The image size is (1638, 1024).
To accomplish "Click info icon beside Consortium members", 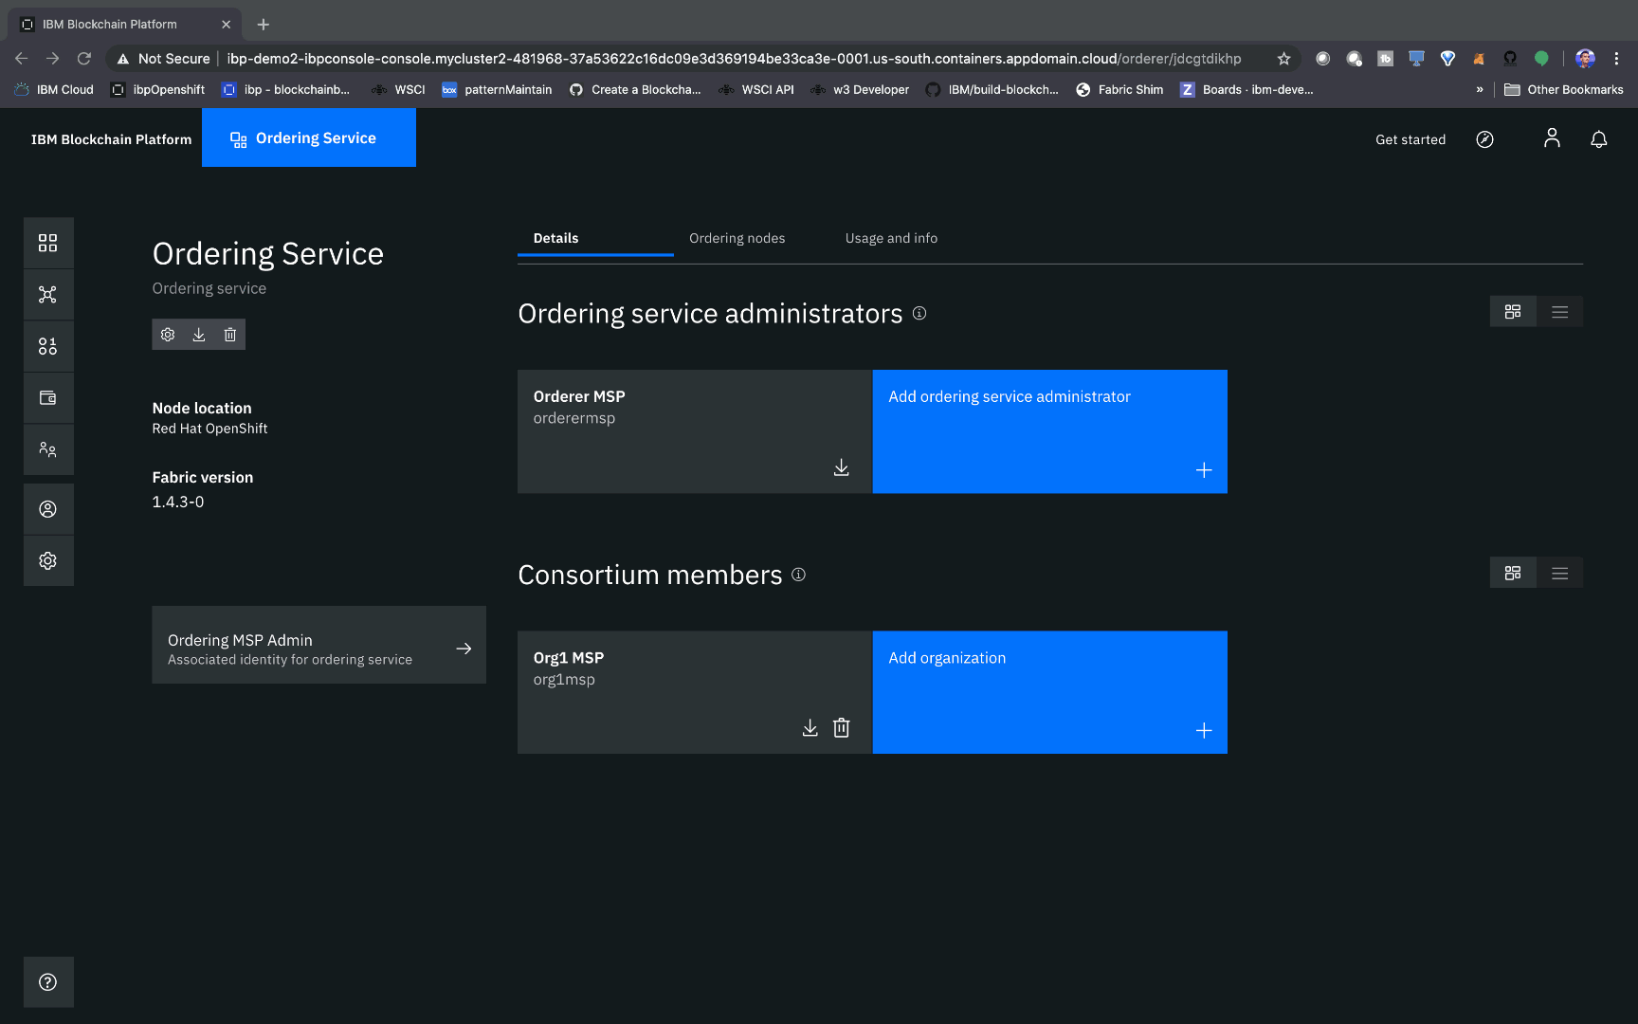I will tap(799, 575).
